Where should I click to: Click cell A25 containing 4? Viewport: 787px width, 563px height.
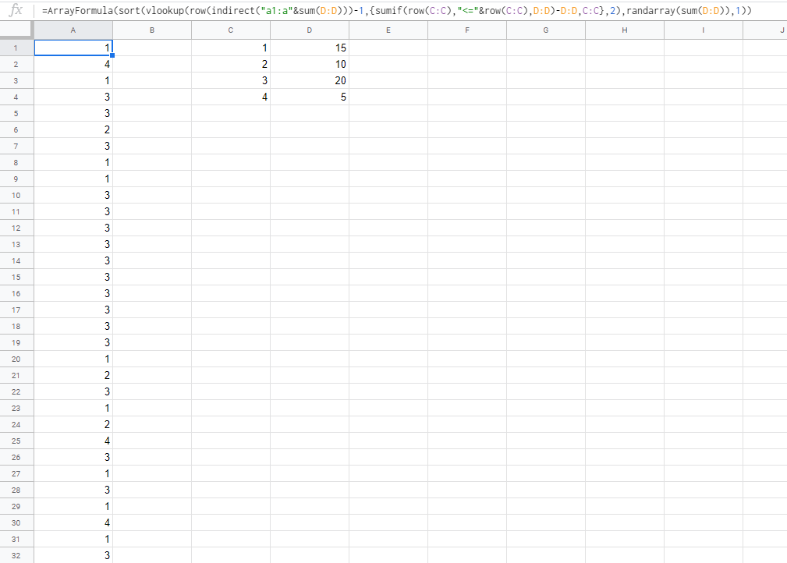(73, 441)
